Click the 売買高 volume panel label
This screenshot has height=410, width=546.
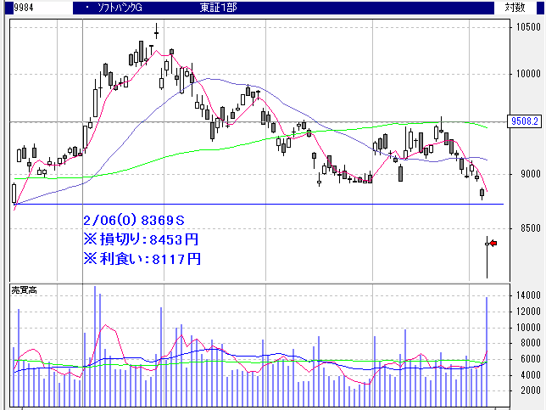(x=25, y=290)
